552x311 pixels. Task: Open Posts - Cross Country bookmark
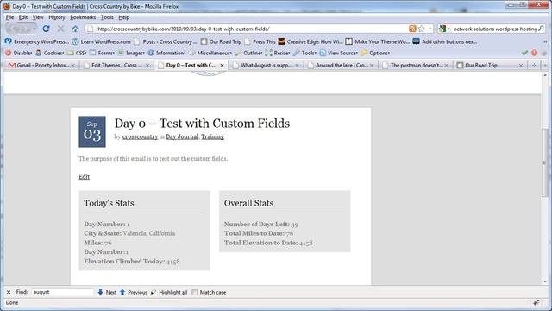(x=166, y=41)
